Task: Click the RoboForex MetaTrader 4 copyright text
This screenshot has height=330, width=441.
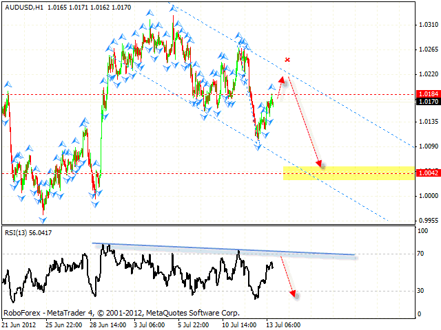Action: click(122, 311)
